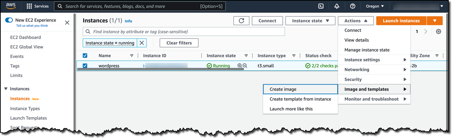The height and width of the screenshot is (139, 452).
Task: Focus the AWS services search box
Action: coord(140,6)
